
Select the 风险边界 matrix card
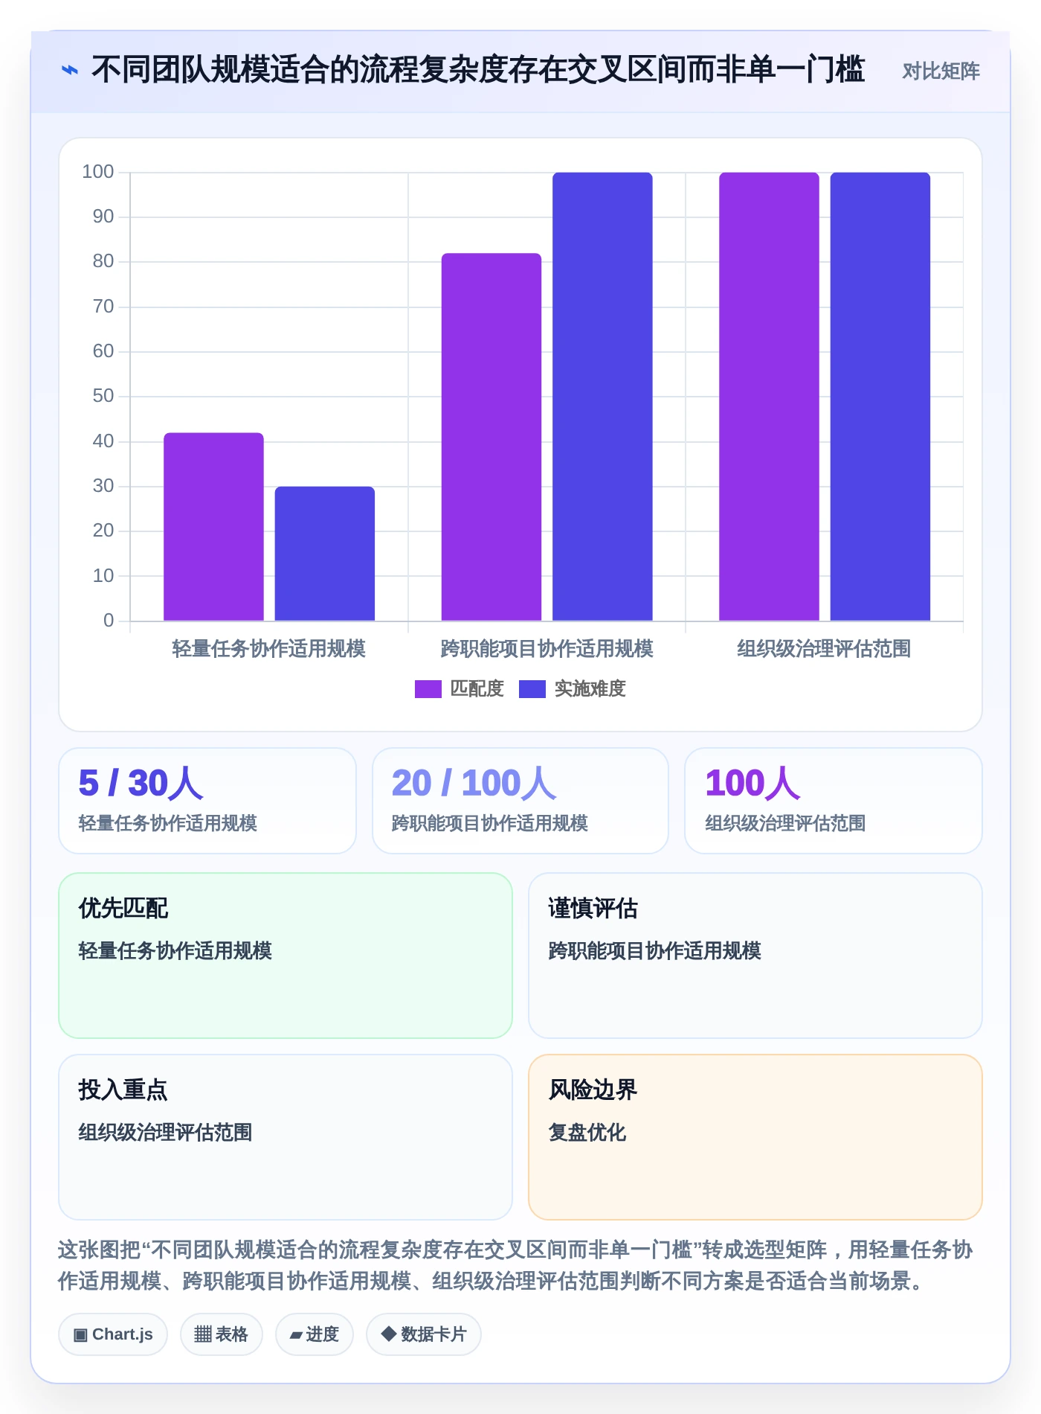(755, 1137)
